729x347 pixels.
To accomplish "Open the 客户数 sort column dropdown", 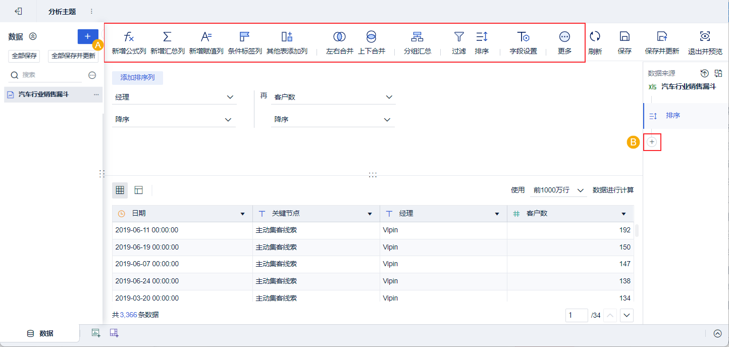I will pyautogui.click(x=333, y=97).
